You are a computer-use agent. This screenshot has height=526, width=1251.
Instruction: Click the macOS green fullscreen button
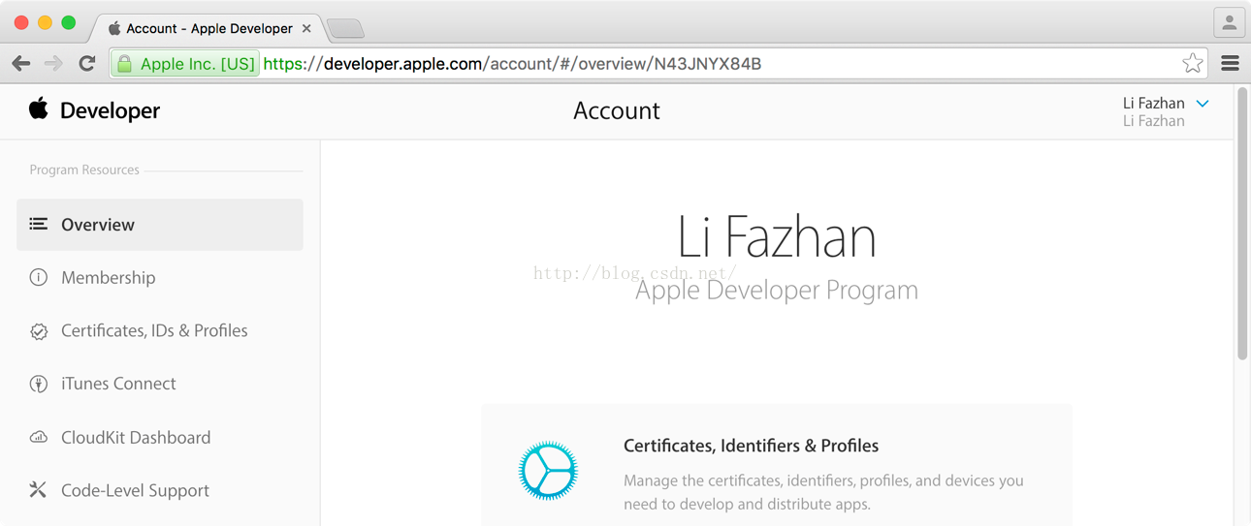[68, 22]
